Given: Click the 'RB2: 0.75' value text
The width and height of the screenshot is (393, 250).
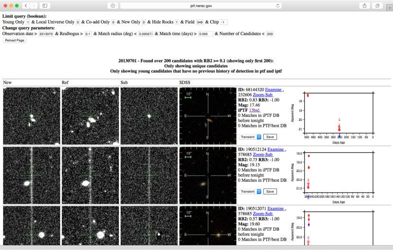Looking at the screenshot, I should pos(248,160).
